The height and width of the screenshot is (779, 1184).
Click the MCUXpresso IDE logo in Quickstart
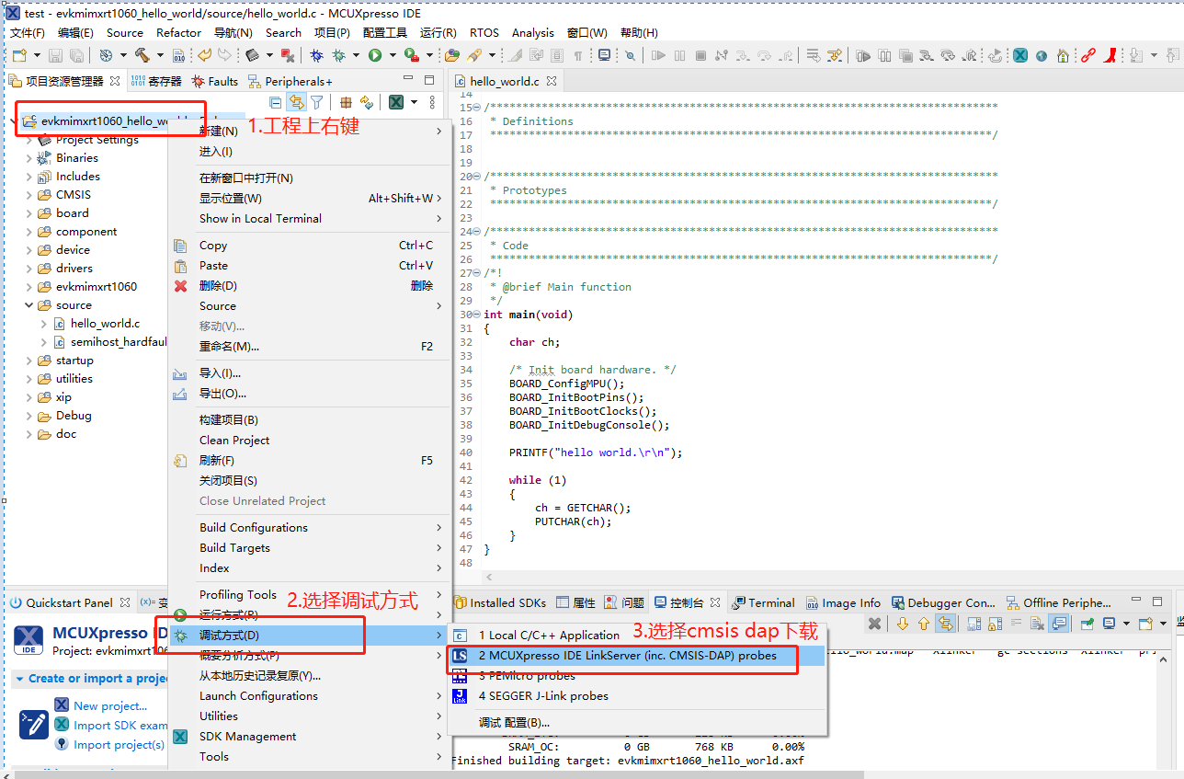coord(28,639)
